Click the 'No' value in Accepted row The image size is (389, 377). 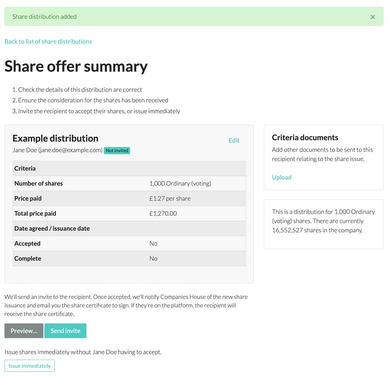click(153, 244)
